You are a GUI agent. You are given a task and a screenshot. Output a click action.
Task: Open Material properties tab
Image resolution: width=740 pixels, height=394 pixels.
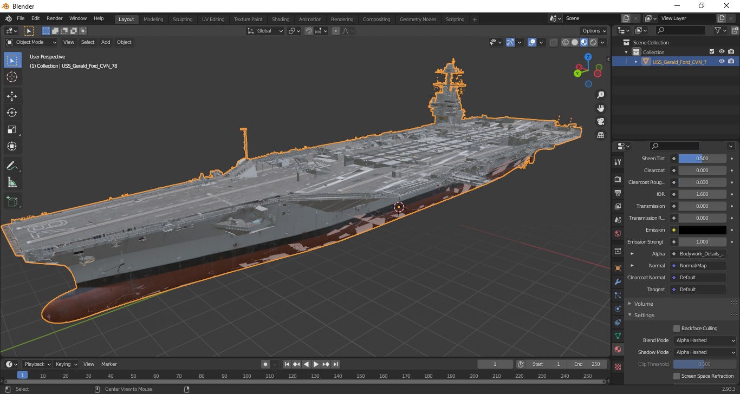click(618, 350)
